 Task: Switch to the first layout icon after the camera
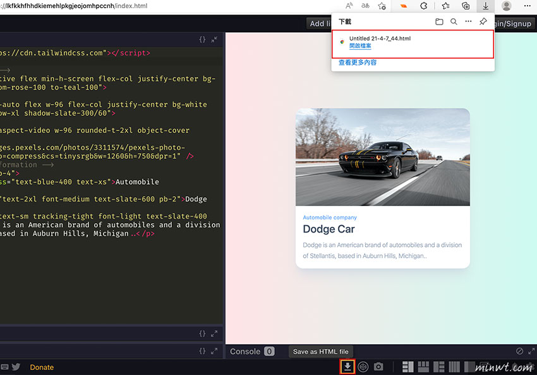[407, 367]
